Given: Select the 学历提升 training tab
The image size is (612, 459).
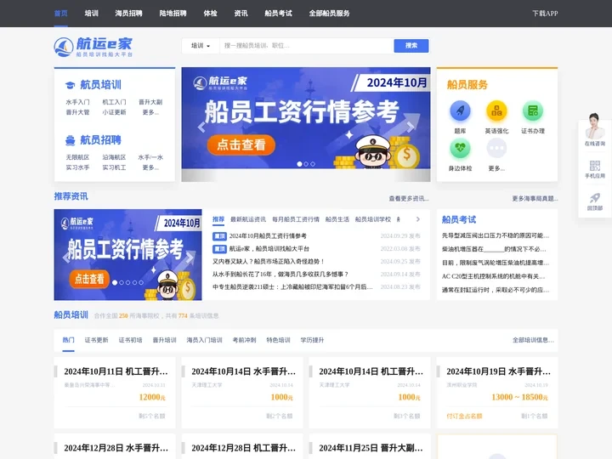Looking at the screenshot, I should pos(312,340).
